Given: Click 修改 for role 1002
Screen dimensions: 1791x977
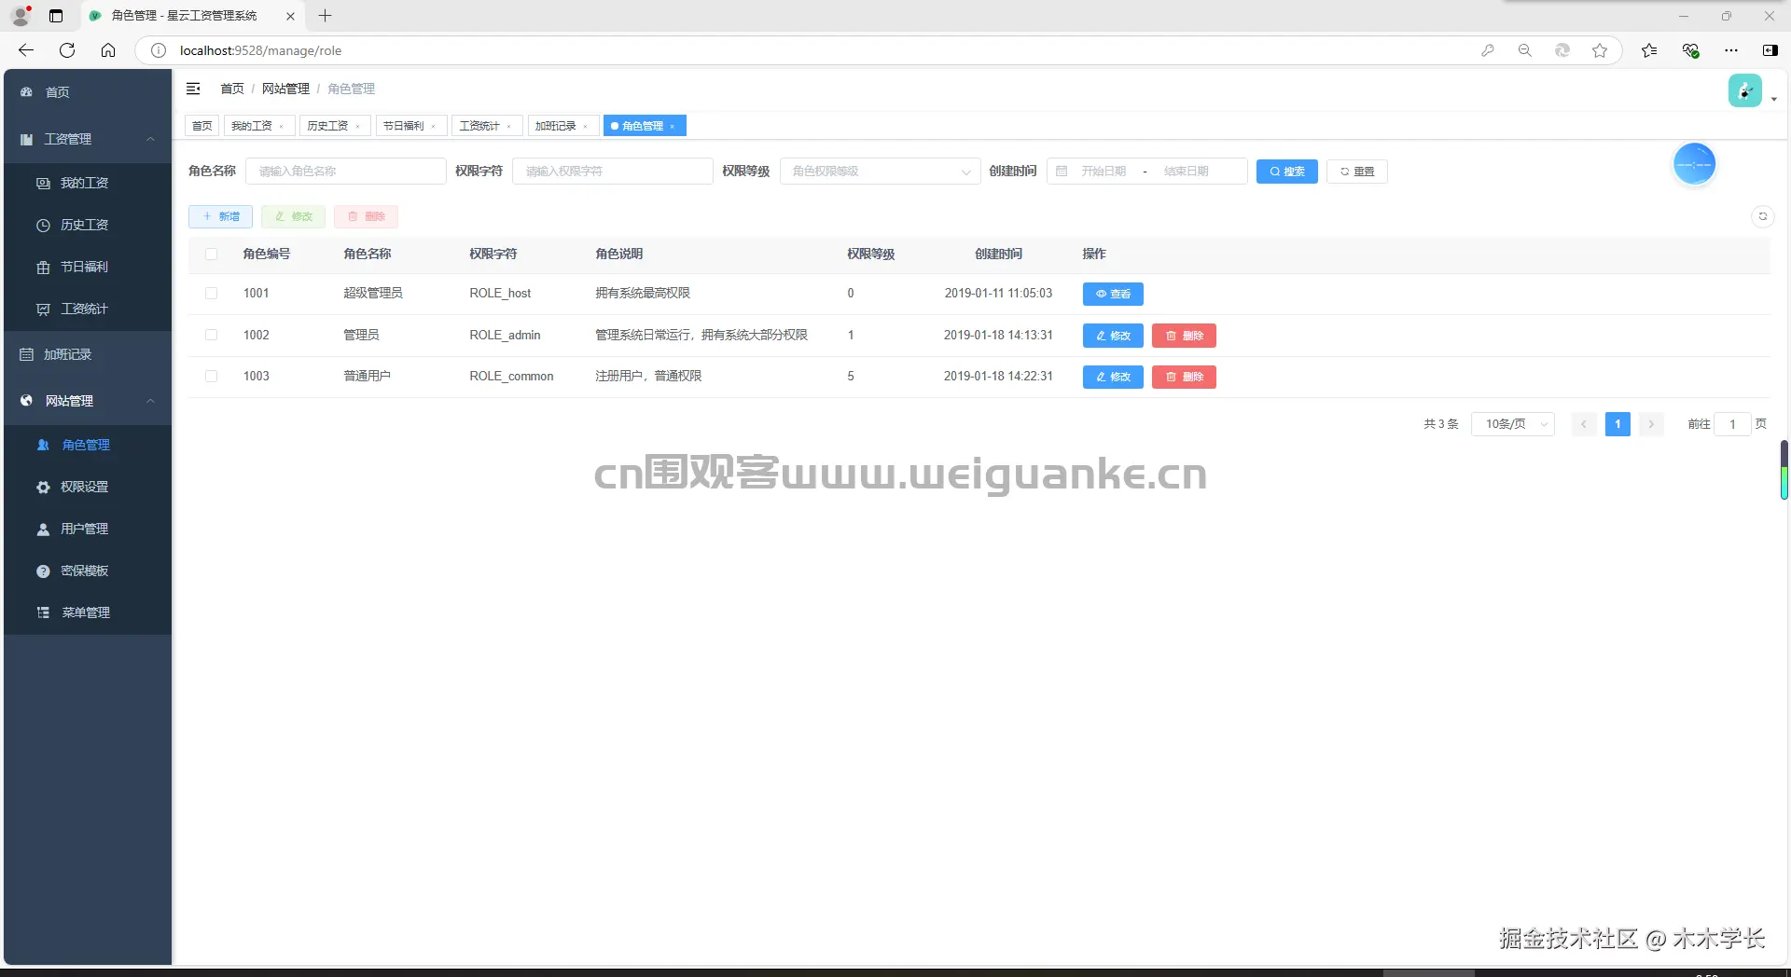Looking at the screenshot, I should point(1113,336).
